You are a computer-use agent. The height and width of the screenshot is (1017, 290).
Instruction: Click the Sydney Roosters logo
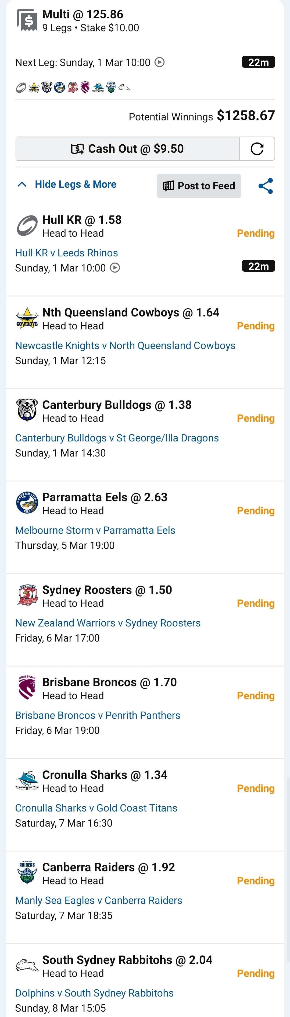[27, 595]
